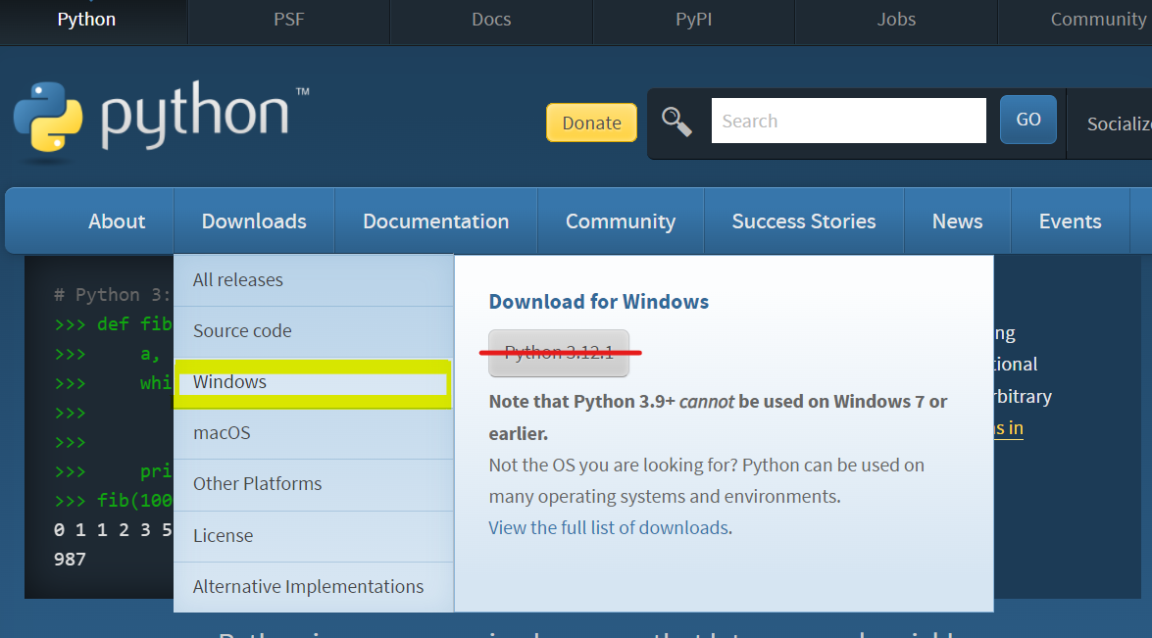1152x638 pixels.
Task: Open the Jobs top tab
Action: (x=896, y=20)
